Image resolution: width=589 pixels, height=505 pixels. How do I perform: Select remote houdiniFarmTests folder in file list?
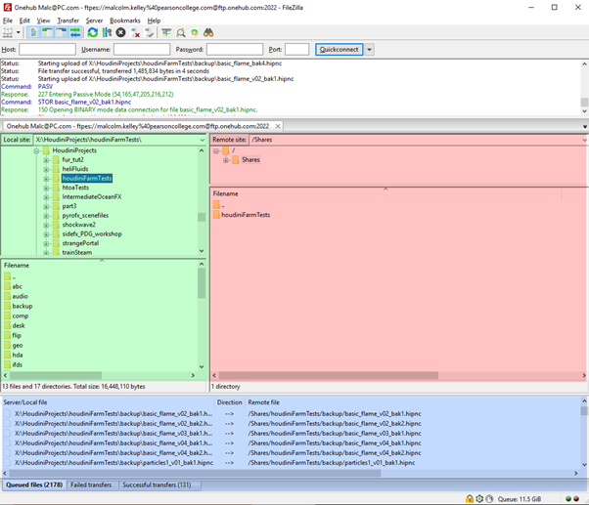point(246,215)
